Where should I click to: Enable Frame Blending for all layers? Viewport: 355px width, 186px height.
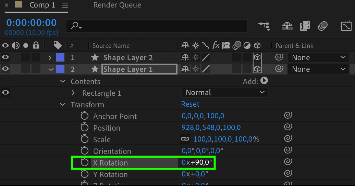(305, 26)
